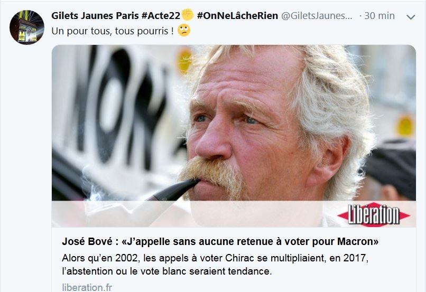
Task: Click the tweet text 'Un pour tous, tous pourris'
Action: click(x=113, y=31)
